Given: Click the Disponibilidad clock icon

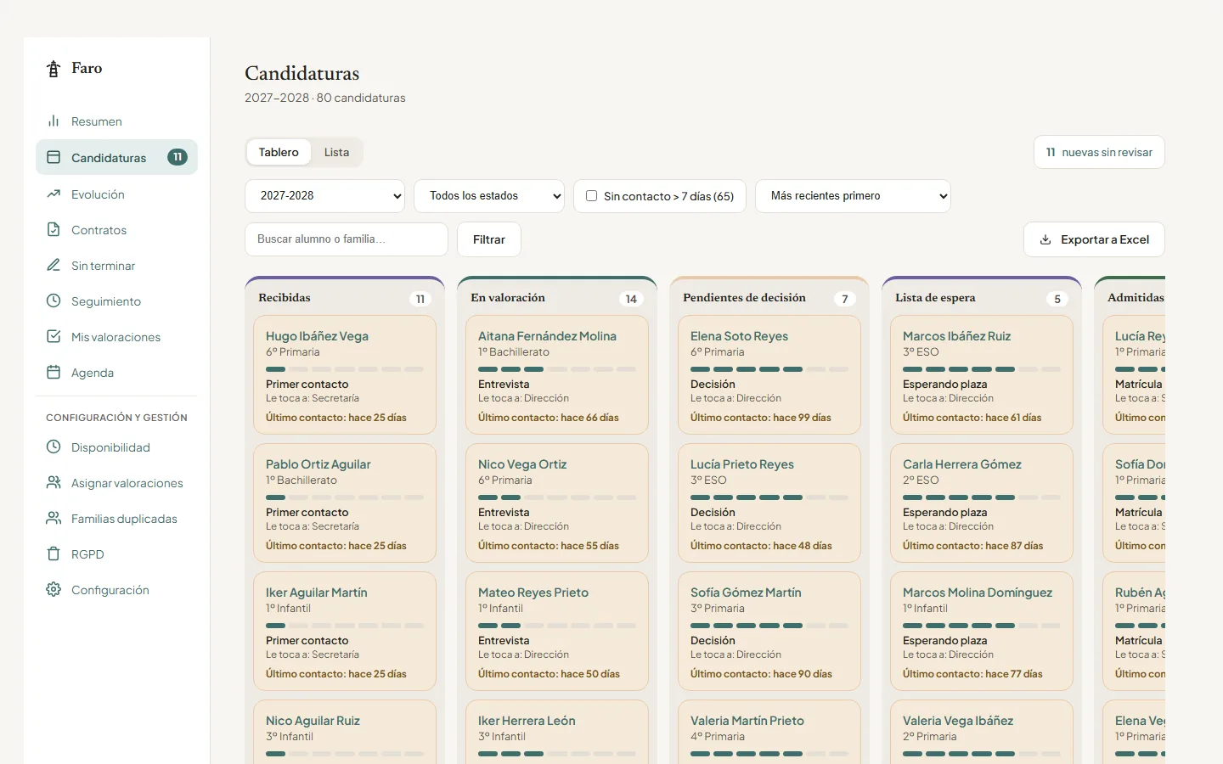Looking at the screenshot, I should (x=54, y=447).
